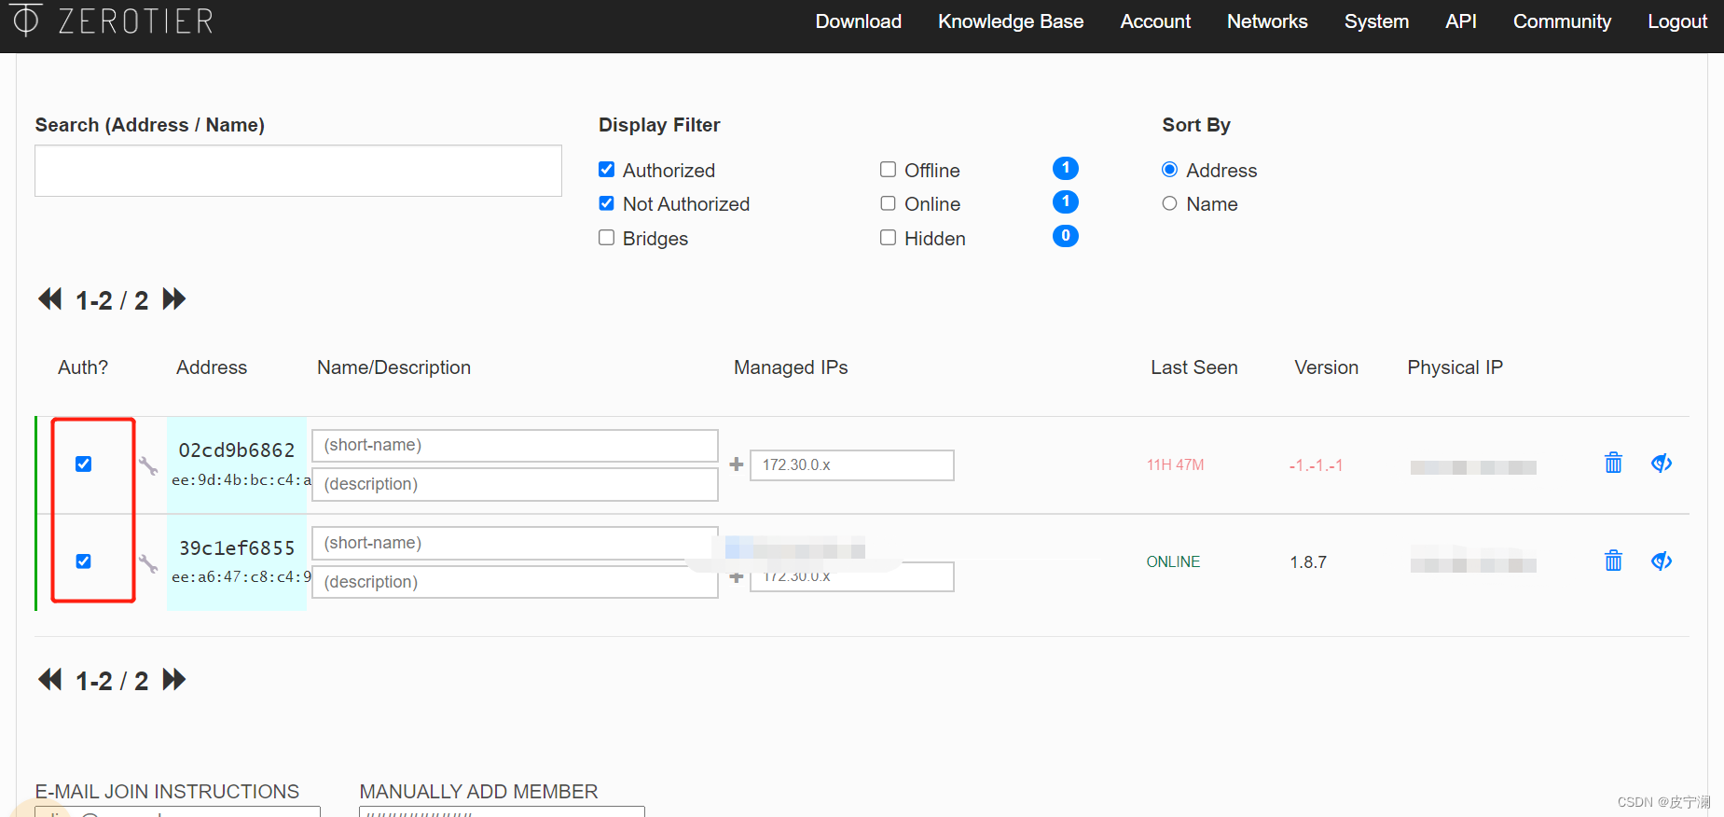Click Last Seen column header
1724x817 pixels.
point(1194,367)
